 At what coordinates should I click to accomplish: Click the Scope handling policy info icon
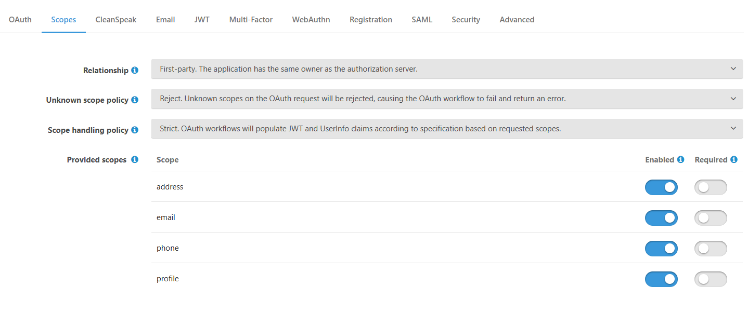135,130
